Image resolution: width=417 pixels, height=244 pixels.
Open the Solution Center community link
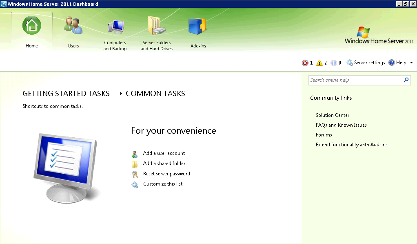(333, 115)
